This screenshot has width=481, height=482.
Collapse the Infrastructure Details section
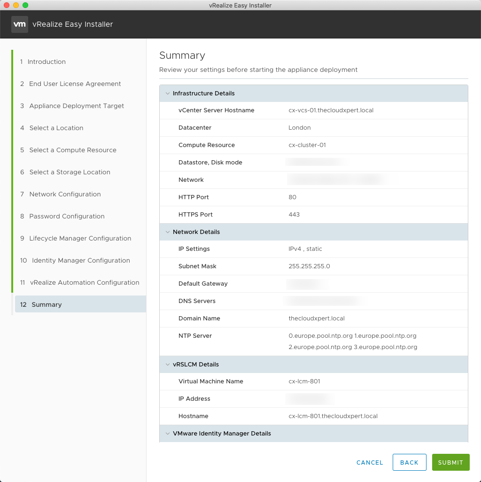(167, 93)
